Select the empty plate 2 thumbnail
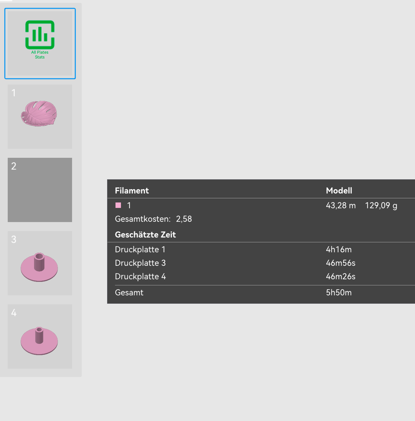The height and width of the screenshot is (421, 415). click(40, 190)
